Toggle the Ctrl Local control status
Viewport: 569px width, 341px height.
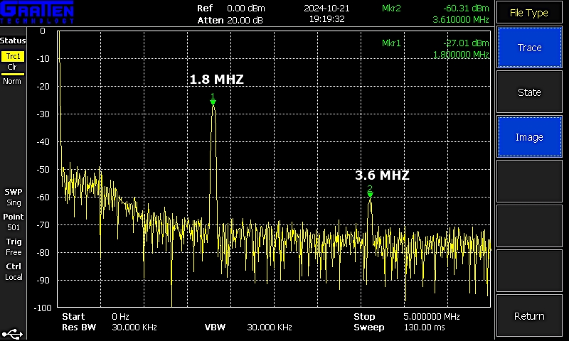pyautogui.click(x=14, y=271)
